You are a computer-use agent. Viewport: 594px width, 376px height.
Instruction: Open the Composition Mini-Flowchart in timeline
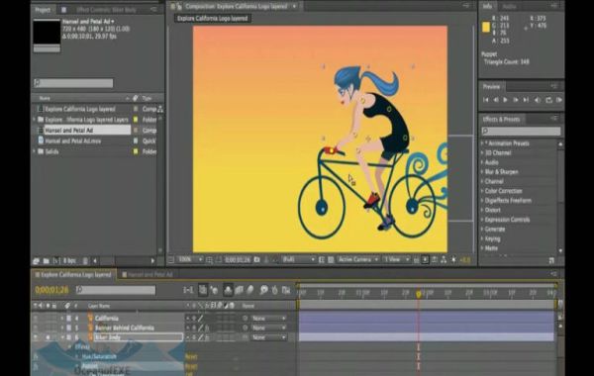point(188,290)
